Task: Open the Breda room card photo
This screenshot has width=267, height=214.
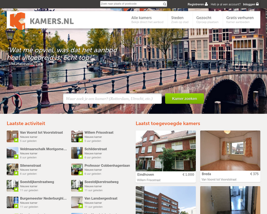Action: pyautogui.click(x=230, y=151)
